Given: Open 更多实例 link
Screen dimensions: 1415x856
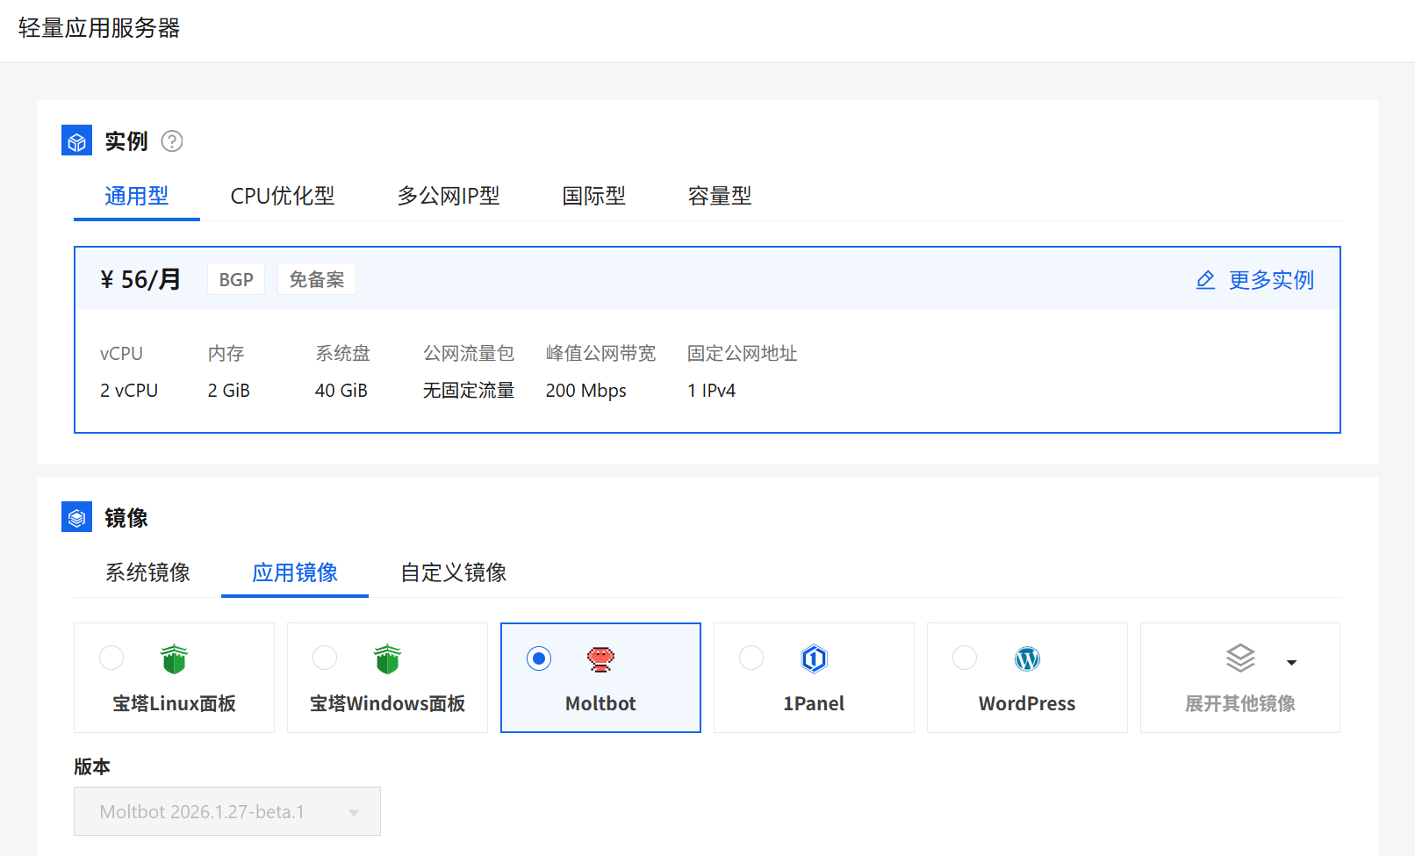Looking at the screenshot, I should (x=1271, y=280).
